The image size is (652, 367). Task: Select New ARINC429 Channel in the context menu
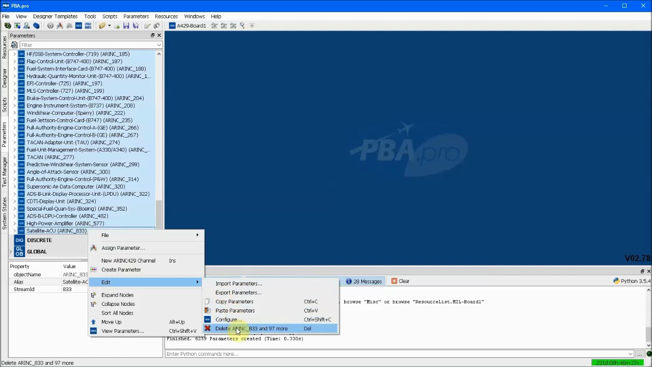(x=146, y=260)
